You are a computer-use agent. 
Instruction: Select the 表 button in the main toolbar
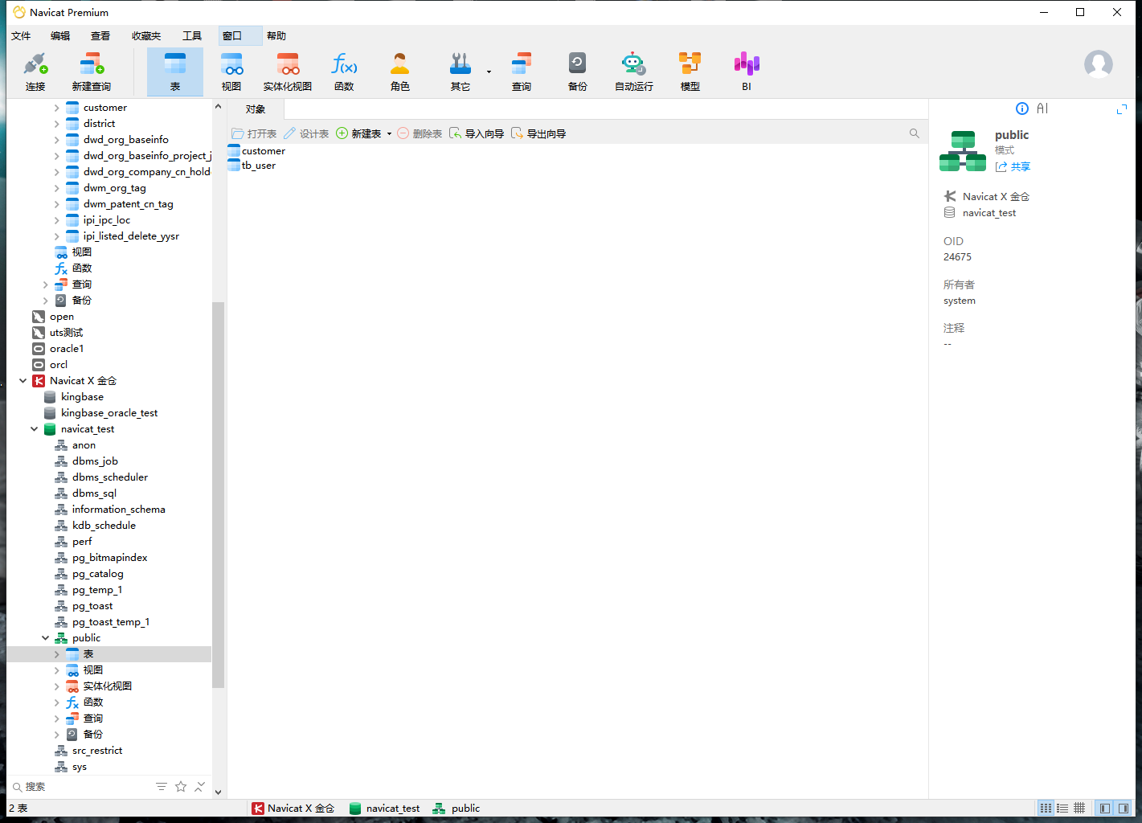[x=175, y=72]
